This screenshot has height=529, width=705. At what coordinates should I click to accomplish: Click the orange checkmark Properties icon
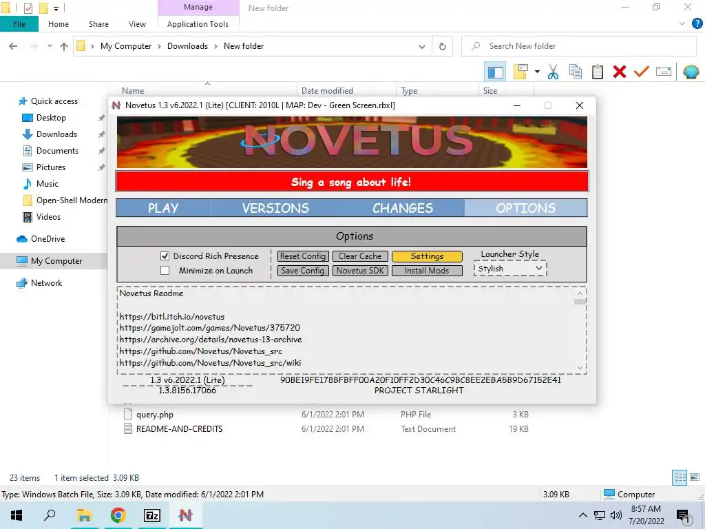tap(642, 72)
